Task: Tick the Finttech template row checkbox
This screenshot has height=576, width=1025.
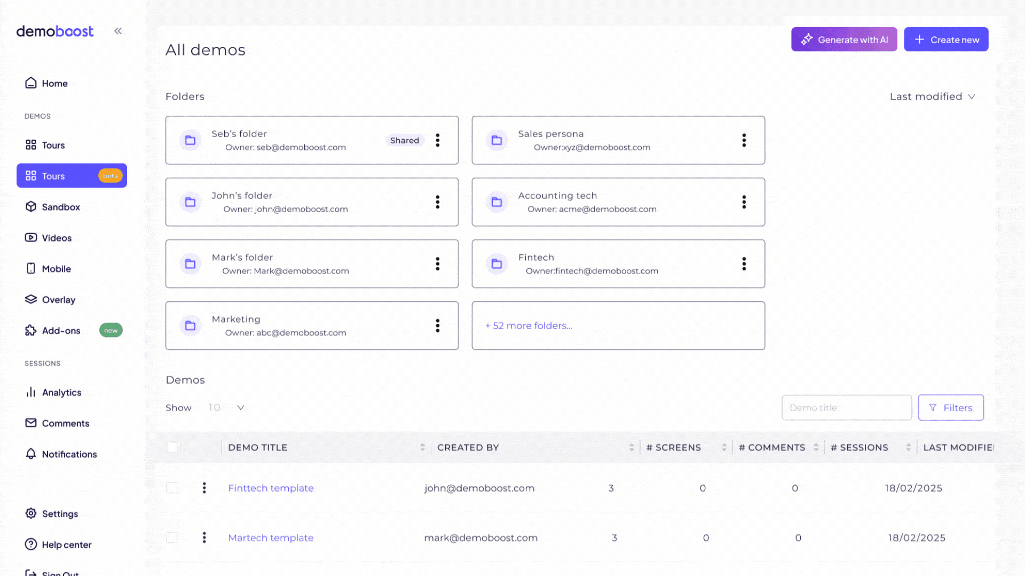Action: click(x=172, y=488)
